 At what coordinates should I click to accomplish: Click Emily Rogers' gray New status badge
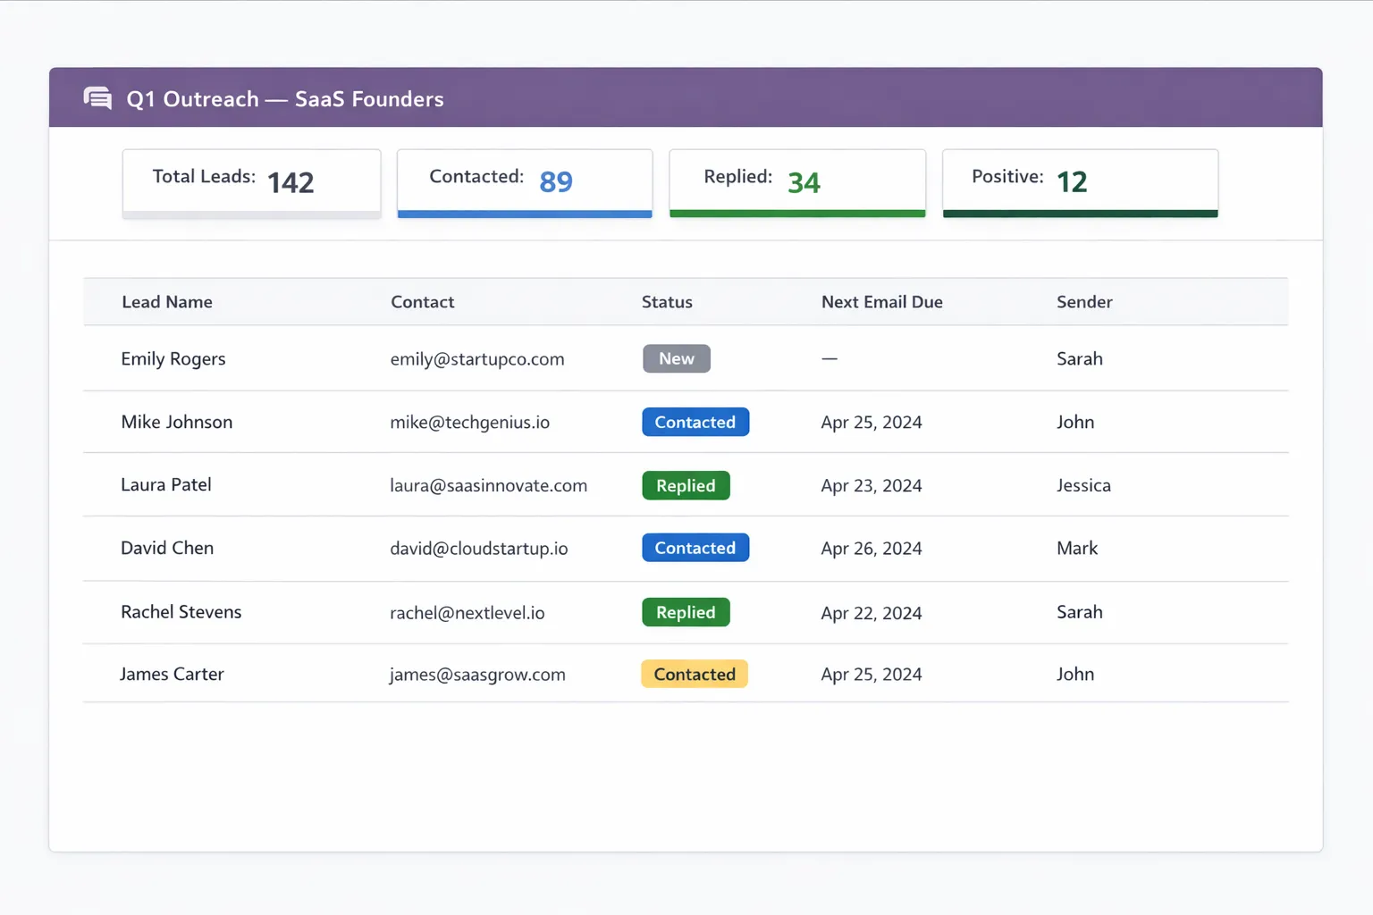[677, 358]
